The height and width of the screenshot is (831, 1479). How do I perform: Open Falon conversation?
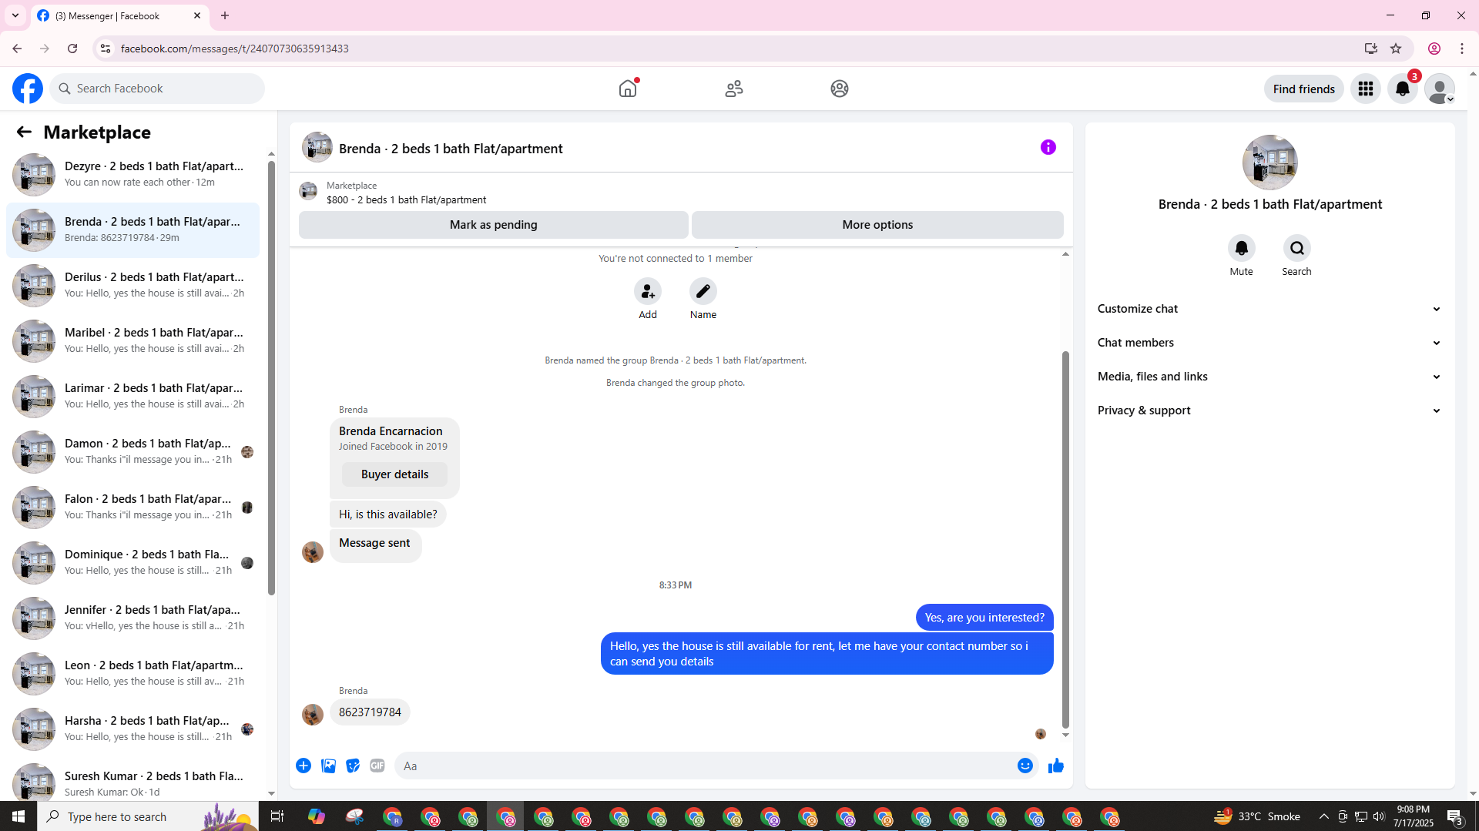[x=132, y=508]
